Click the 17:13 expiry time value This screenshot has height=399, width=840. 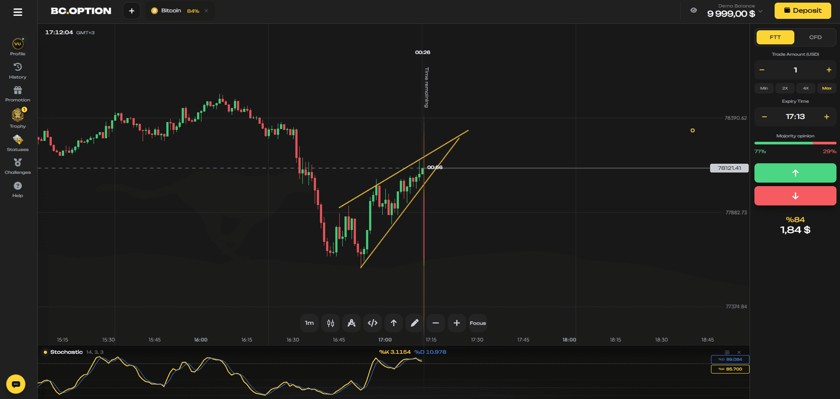(795, 117)
